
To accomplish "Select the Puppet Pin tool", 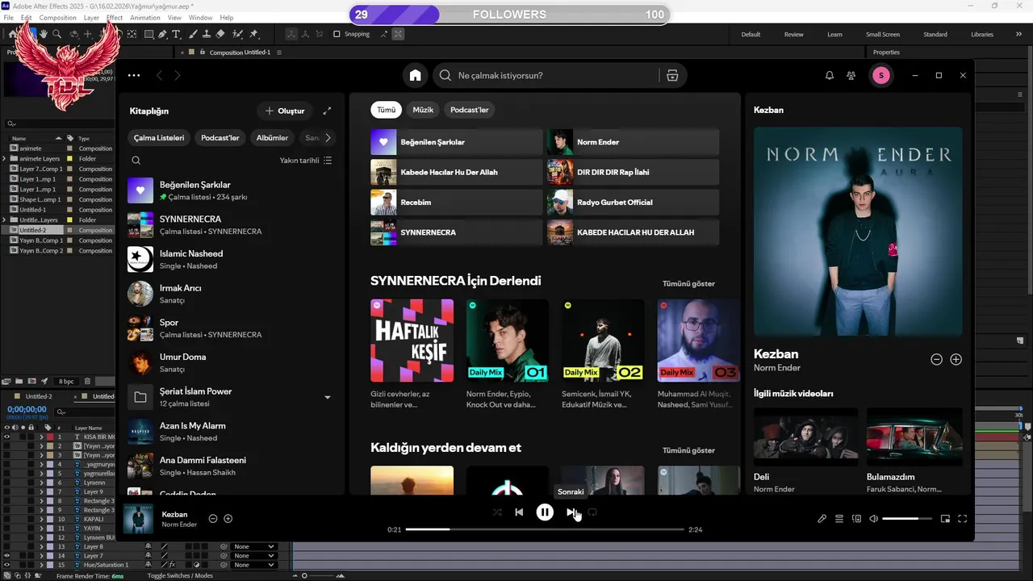I will 253,34.
